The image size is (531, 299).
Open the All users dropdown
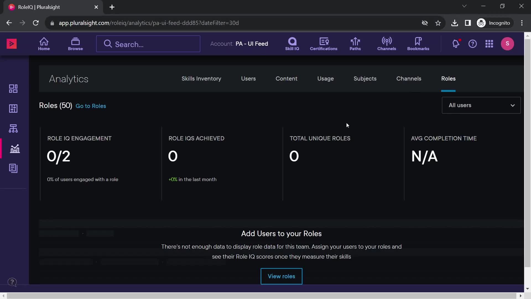(x=481, y=105)
